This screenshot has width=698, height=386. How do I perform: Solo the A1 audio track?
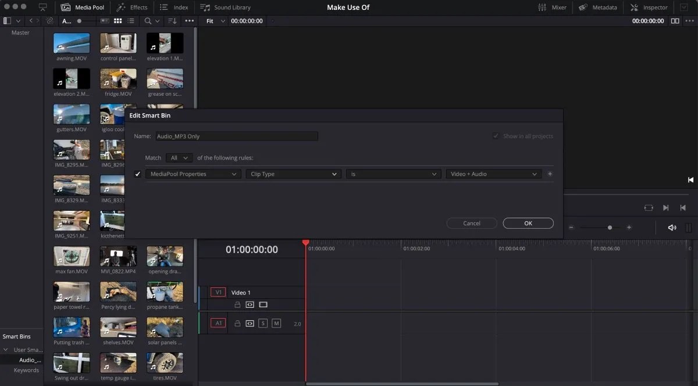(263, 323)
